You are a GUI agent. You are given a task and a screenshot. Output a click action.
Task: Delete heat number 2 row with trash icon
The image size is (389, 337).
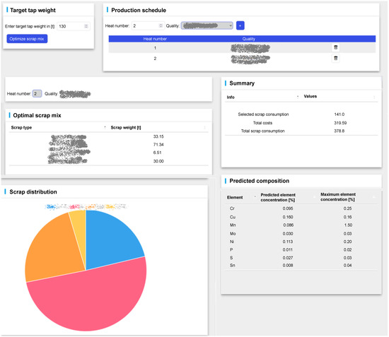coord(336,58)
